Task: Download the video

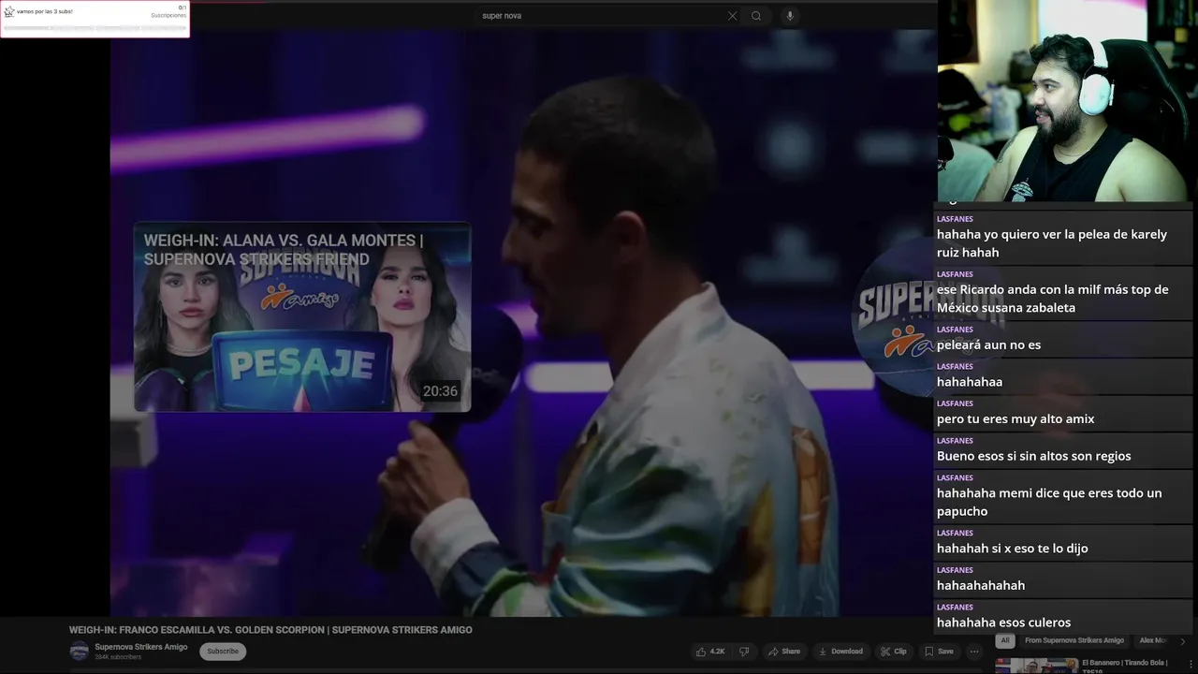Action: point(840,652)
